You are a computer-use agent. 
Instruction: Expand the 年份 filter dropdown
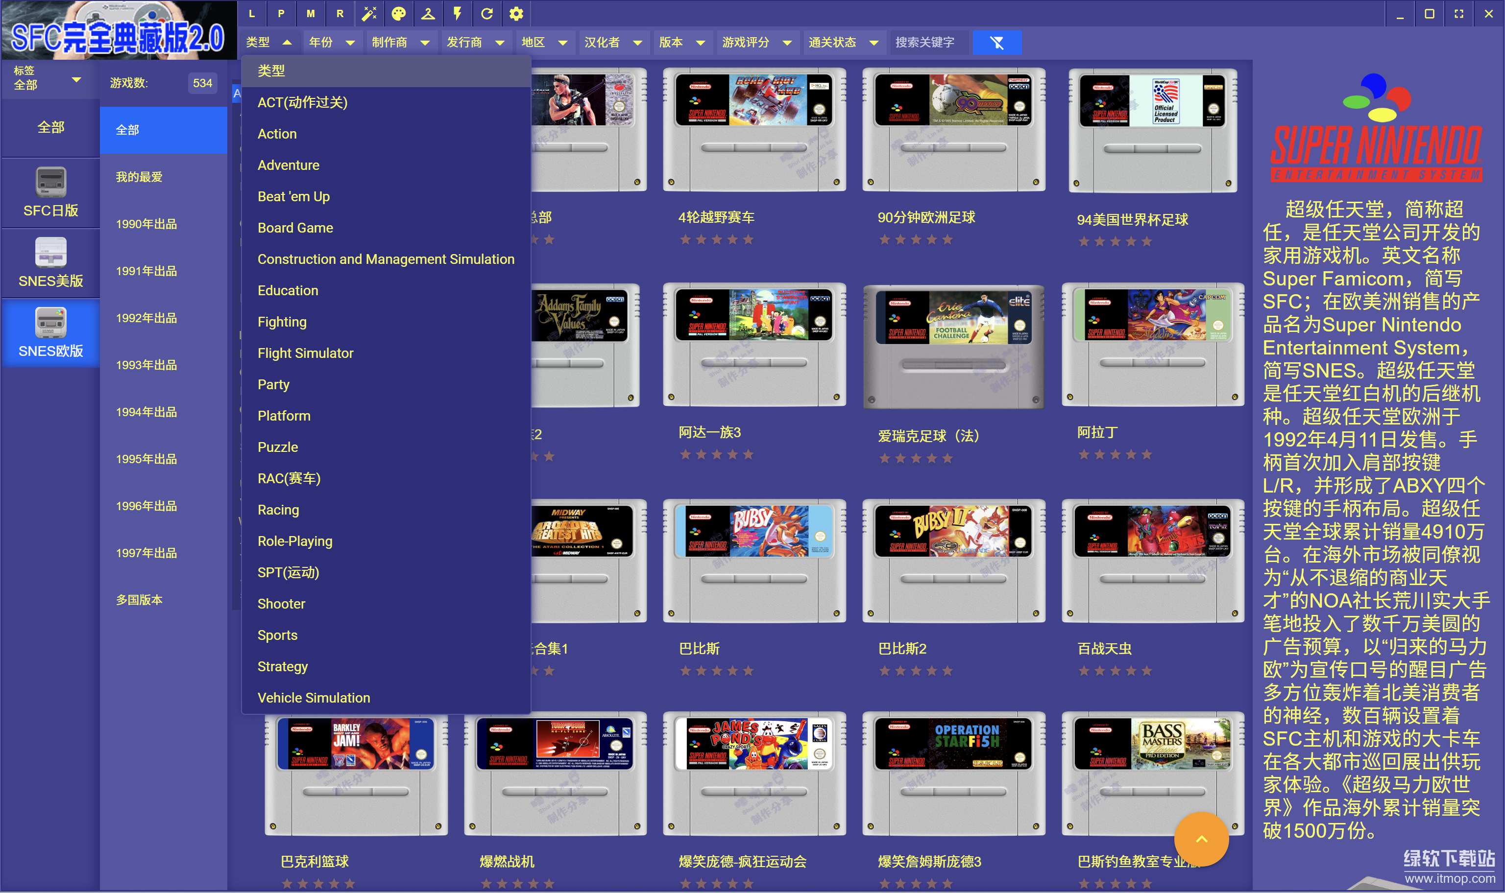coord(332,43)
